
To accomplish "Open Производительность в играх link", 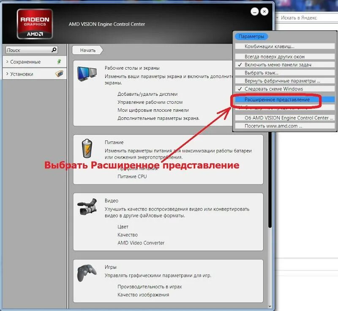I will click(x=150, y=287).
